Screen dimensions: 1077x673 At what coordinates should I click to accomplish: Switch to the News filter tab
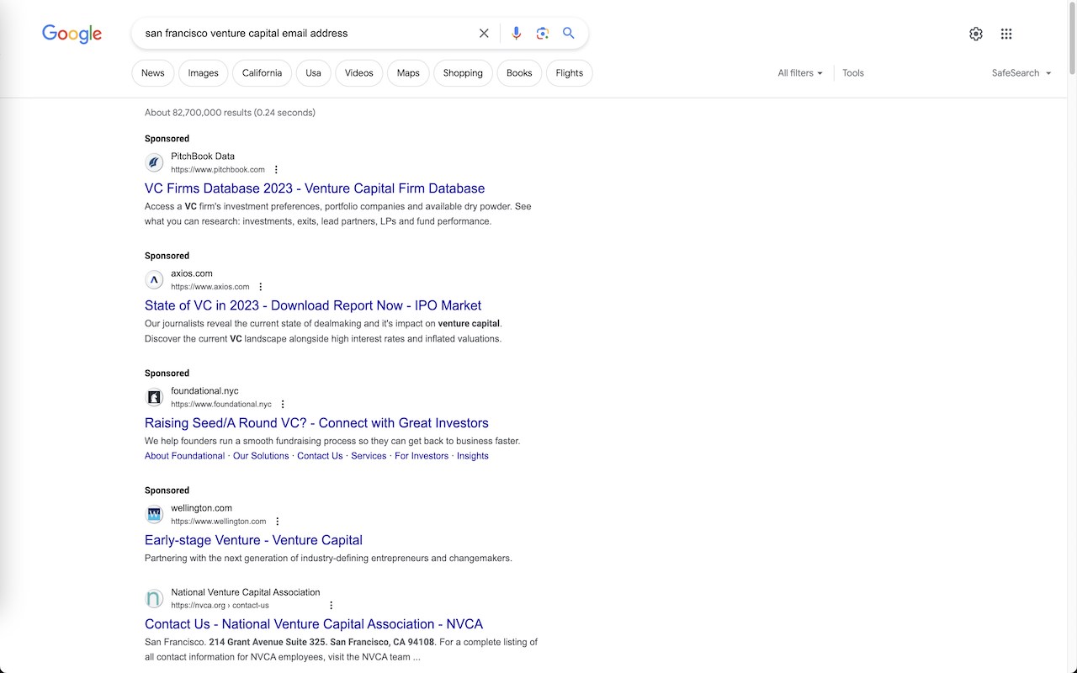coord(153,73)
